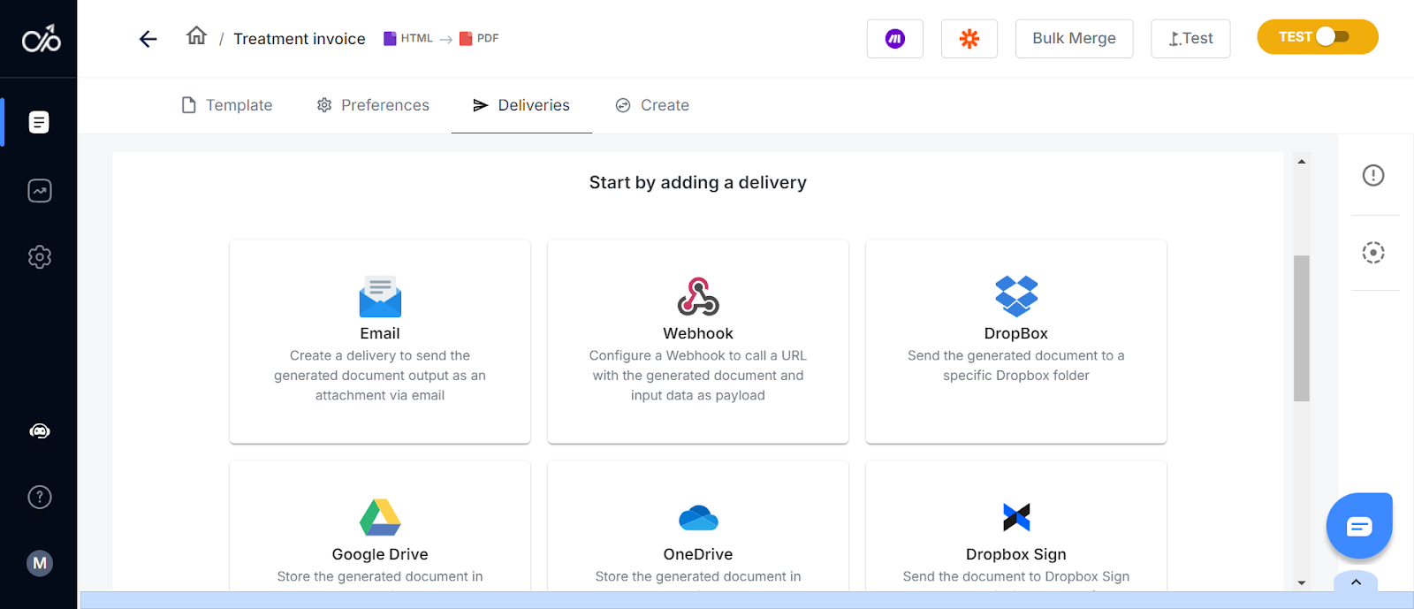Go to home via house icon

(x=196, y=35)
